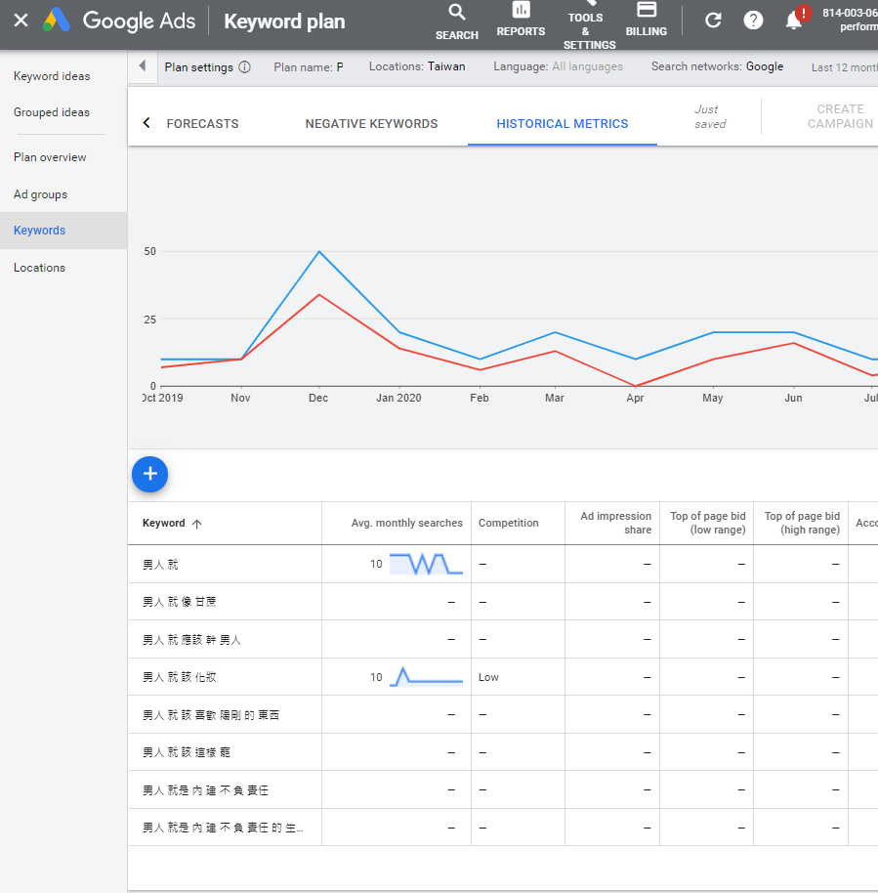
Task: Switch to the Negative Keywords tab
Action: pyautogui.click(x=371, y=124)
